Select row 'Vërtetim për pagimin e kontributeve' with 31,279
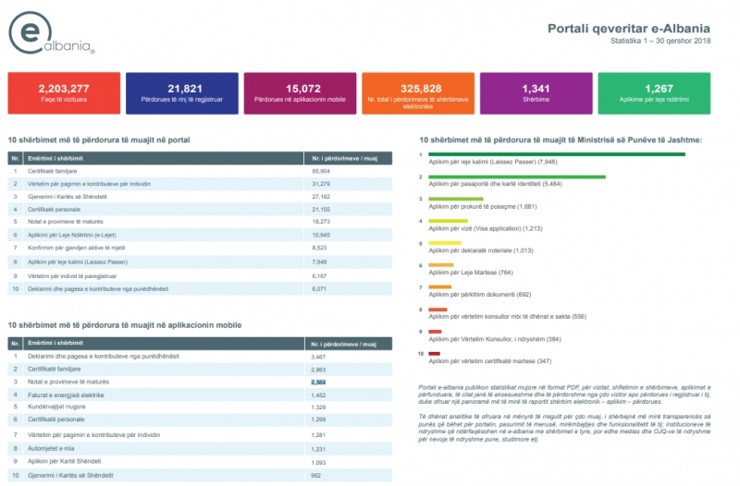This screenshot has height=486, width=740. [x=200, y=184]
